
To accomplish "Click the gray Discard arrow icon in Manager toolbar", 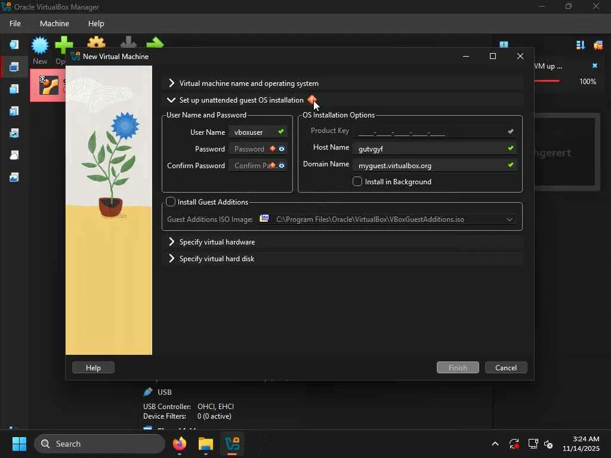I will click(x=128, y=42).
